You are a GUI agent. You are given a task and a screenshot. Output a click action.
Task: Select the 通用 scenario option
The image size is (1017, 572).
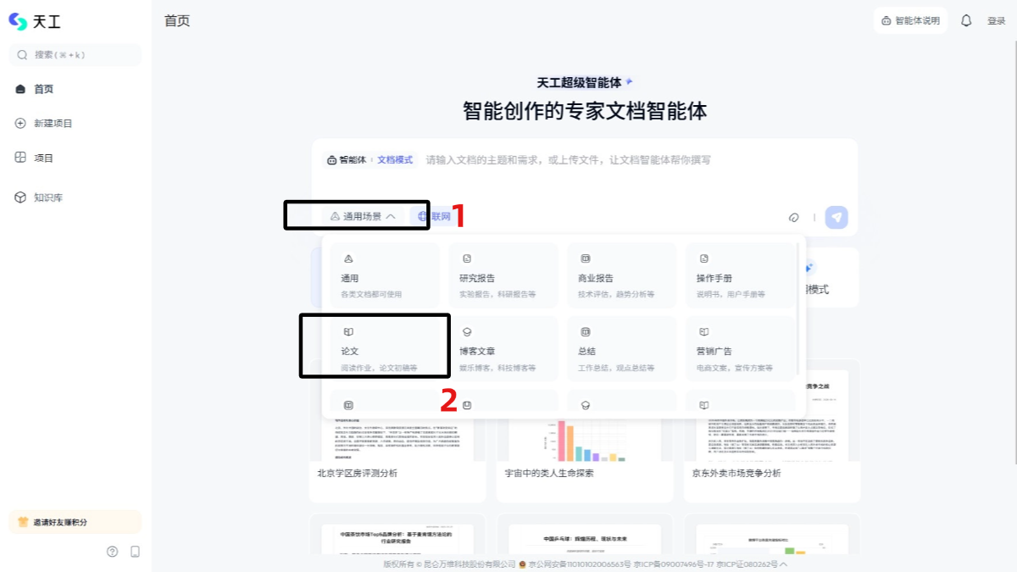point(385,275)
